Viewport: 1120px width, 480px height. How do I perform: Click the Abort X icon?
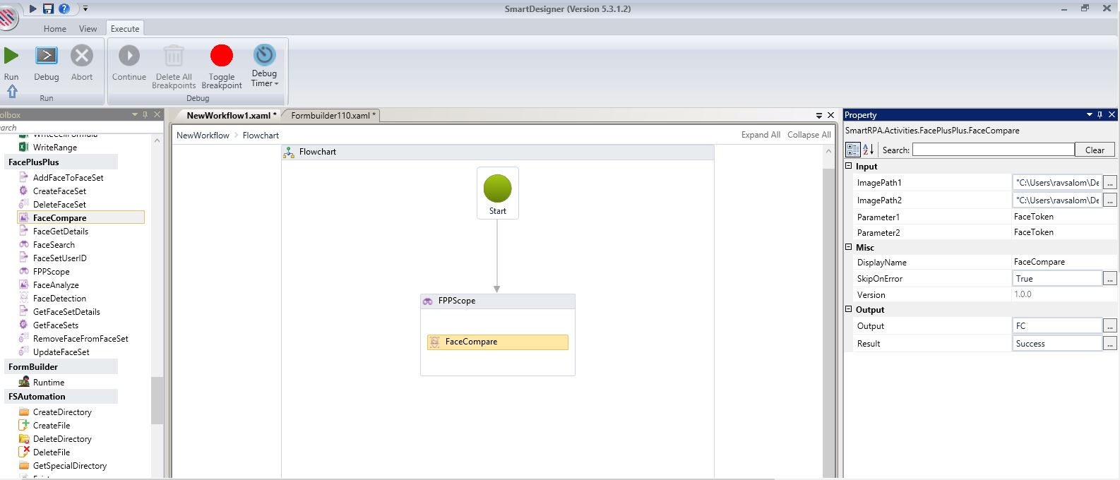point(82,56)
